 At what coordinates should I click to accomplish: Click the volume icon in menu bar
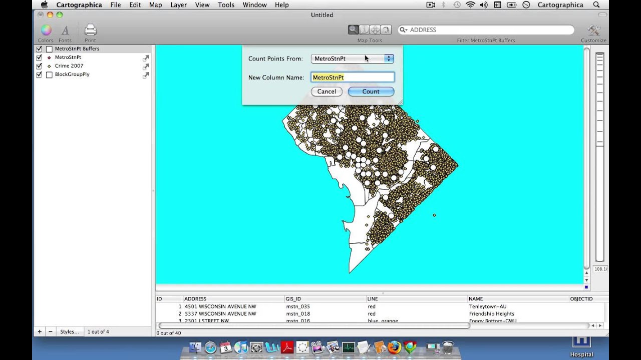click(484, 4)
